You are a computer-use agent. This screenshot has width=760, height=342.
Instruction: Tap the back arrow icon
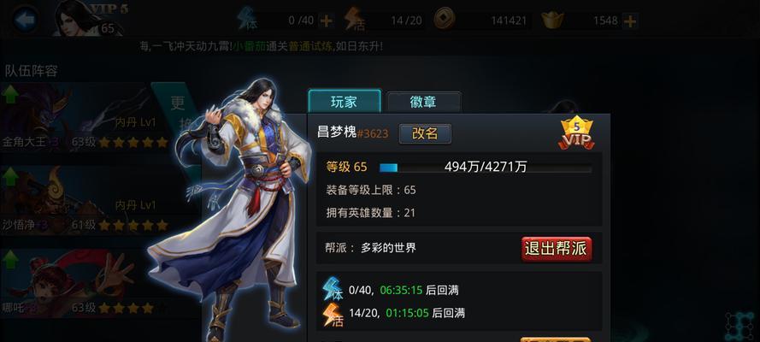point(25,20)
